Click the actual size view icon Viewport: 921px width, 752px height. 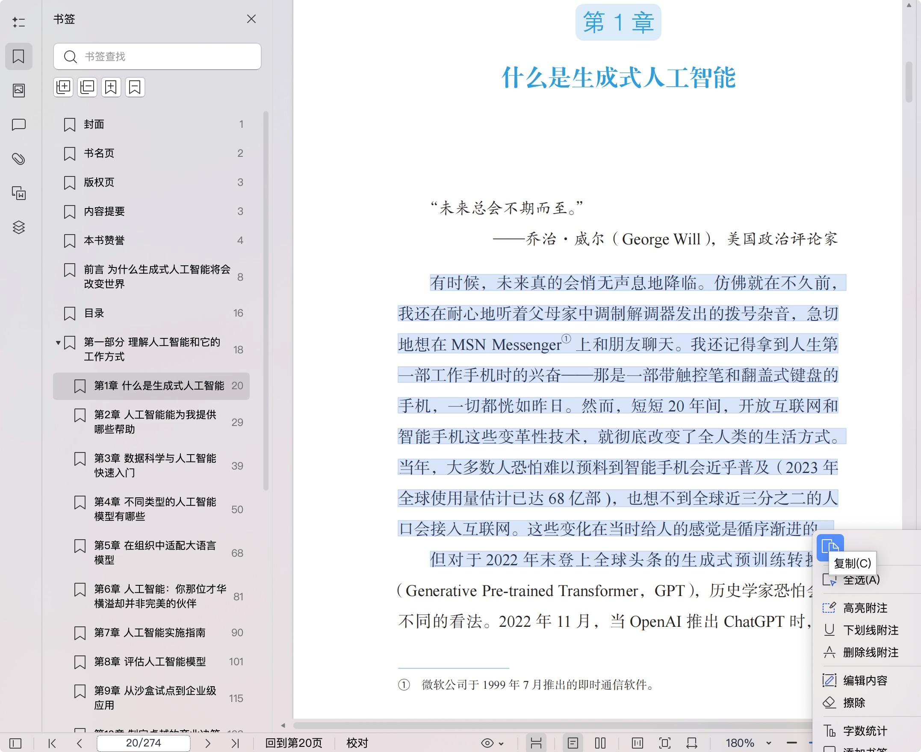pos(638,743)
